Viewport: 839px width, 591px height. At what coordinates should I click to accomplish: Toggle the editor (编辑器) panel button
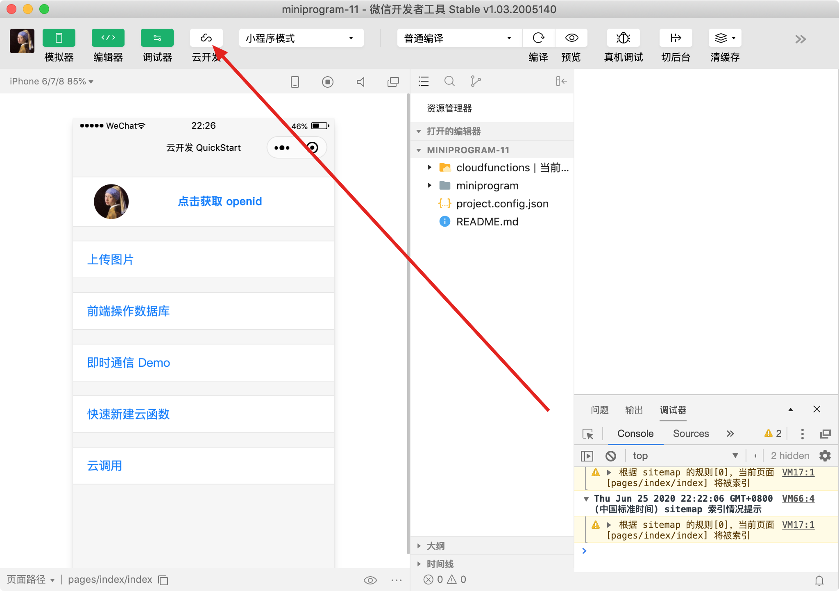pos(108,38)
